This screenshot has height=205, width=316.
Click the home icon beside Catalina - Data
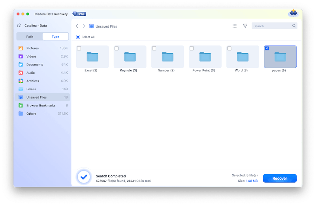[19, 25]
